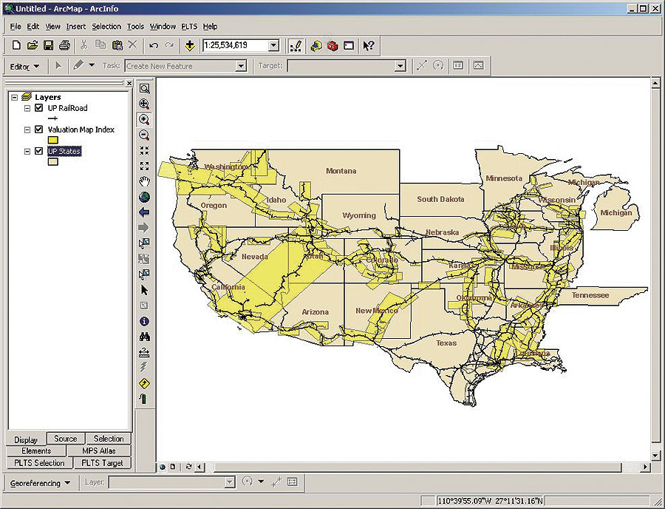
Task: Open the red ArcToolbox icon
Action: tap(332, 45)
